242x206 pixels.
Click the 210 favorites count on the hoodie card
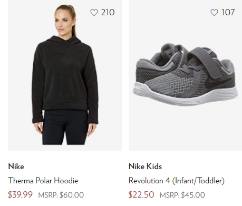point(108,12)
